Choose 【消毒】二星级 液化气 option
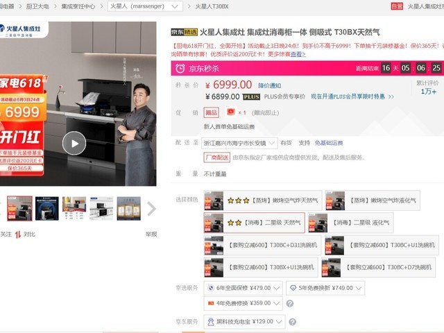The image size is (444, 333). [350, 223]
